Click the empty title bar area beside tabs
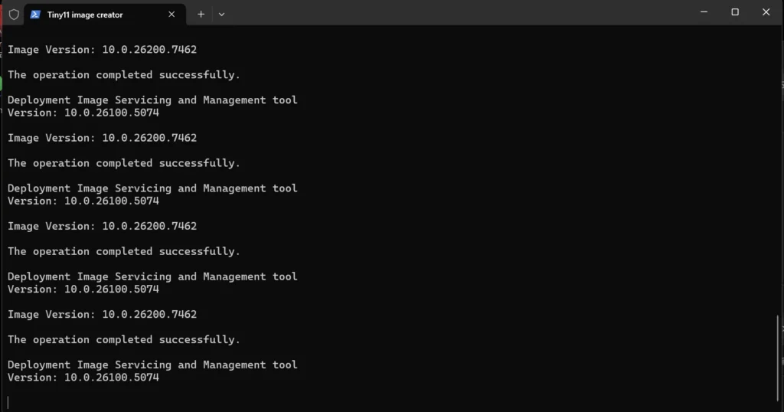The width and height of the screenshot is (784, 412). pyautogui.click(x=459, y=13)
